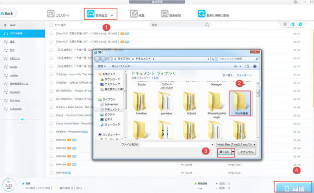Viewport: 314px width, 193px height.
Task: Select the FonePaw folder
Action: tap(141, 104)
